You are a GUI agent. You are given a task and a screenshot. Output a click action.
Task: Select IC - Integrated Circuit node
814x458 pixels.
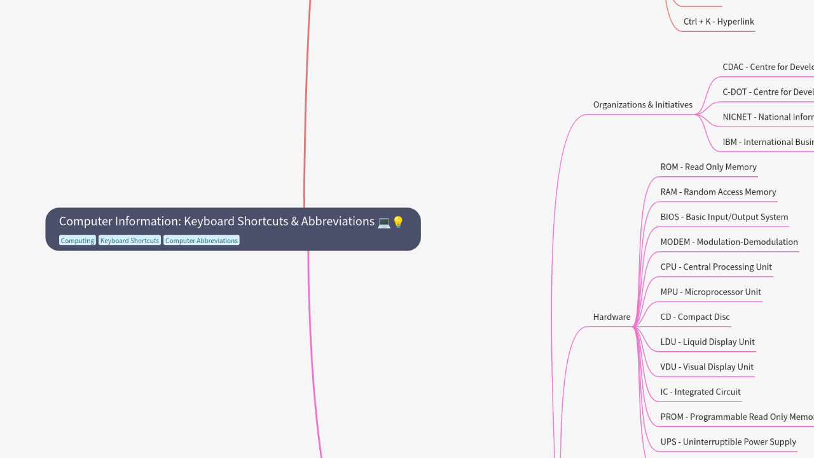pyautogui.click(x=700, y=392)
